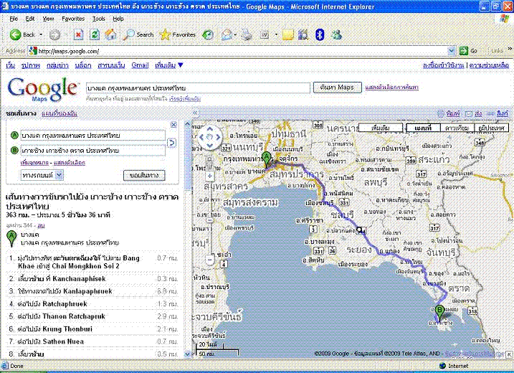514x373 pixels.
Task: Click the Gmail link
Action: pos(141,65)
